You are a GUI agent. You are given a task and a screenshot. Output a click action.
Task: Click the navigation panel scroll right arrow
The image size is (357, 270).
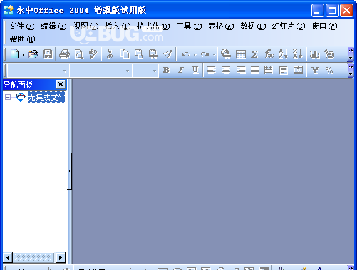click(x=61, y=257)
